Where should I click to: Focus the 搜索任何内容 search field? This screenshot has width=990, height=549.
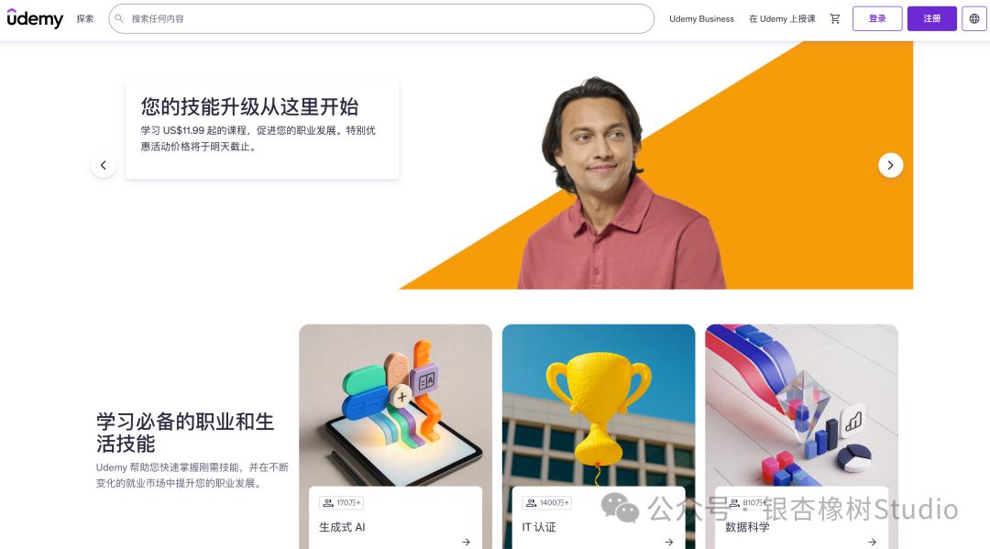tap(381, 19)
